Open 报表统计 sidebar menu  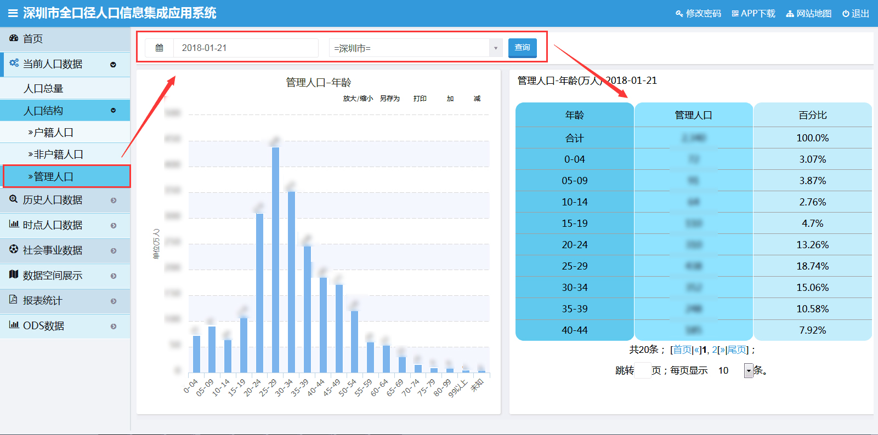(65, 301)
